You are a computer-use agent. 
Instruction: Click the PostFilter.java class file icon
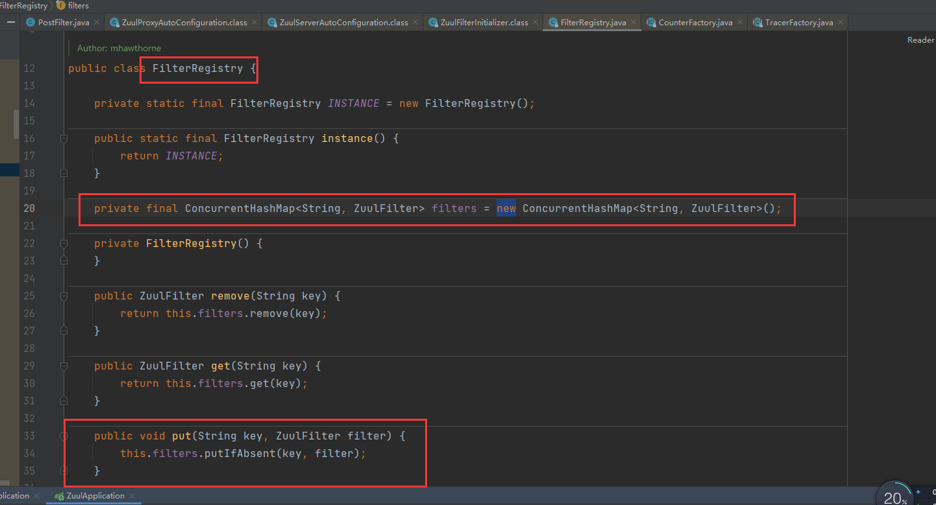[30, 22]
